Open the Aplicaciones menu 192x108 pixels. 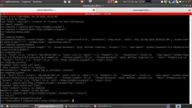click(12, 2)
